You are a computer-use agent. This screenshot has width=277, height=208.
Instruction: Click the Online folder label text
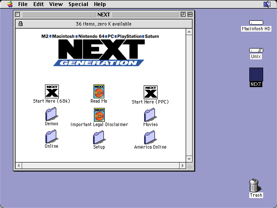click(x=52, y=146)
